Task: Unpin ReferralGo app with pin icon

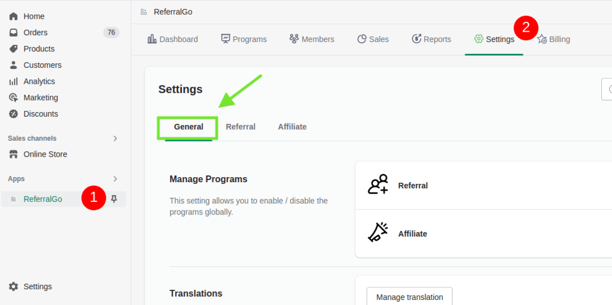Action: tap(114, 199)
